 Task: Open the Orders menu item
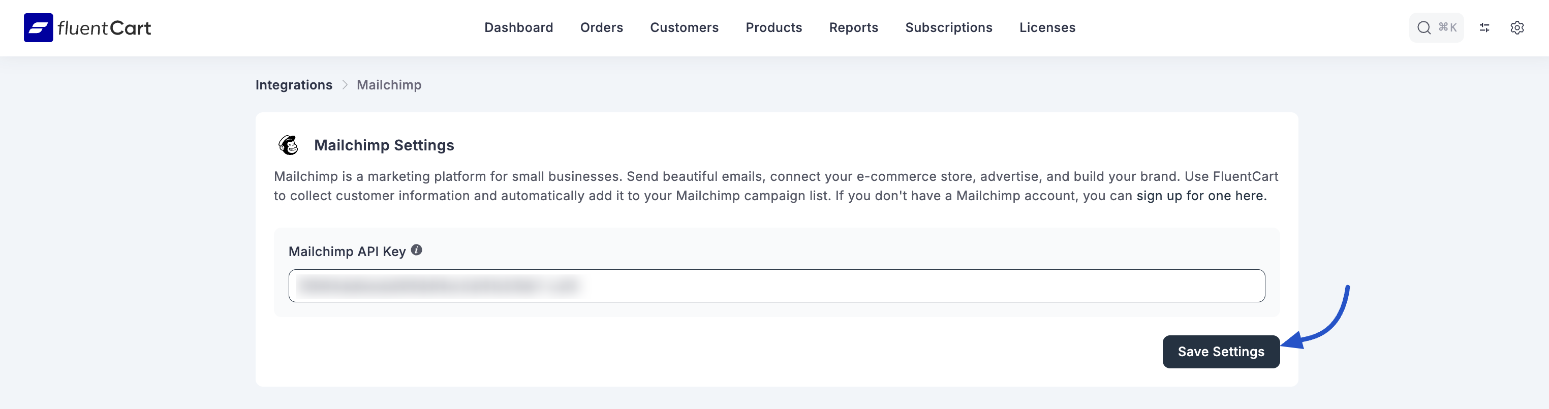601,27
